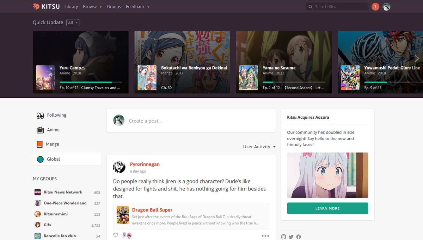Select the Manga sidebar icon
The width and height of the screenshot is (423, 240).
pos(39,144)
